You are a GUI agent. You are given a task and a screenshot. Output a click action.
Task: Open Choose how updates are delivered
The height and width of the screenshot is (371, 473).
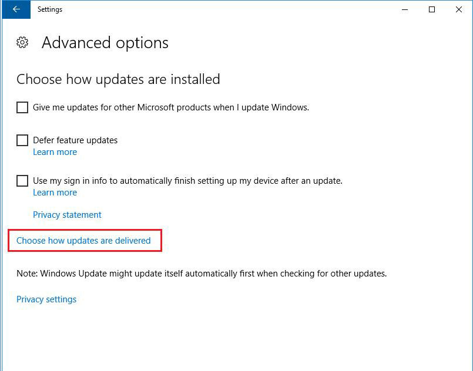click(83, 241)
